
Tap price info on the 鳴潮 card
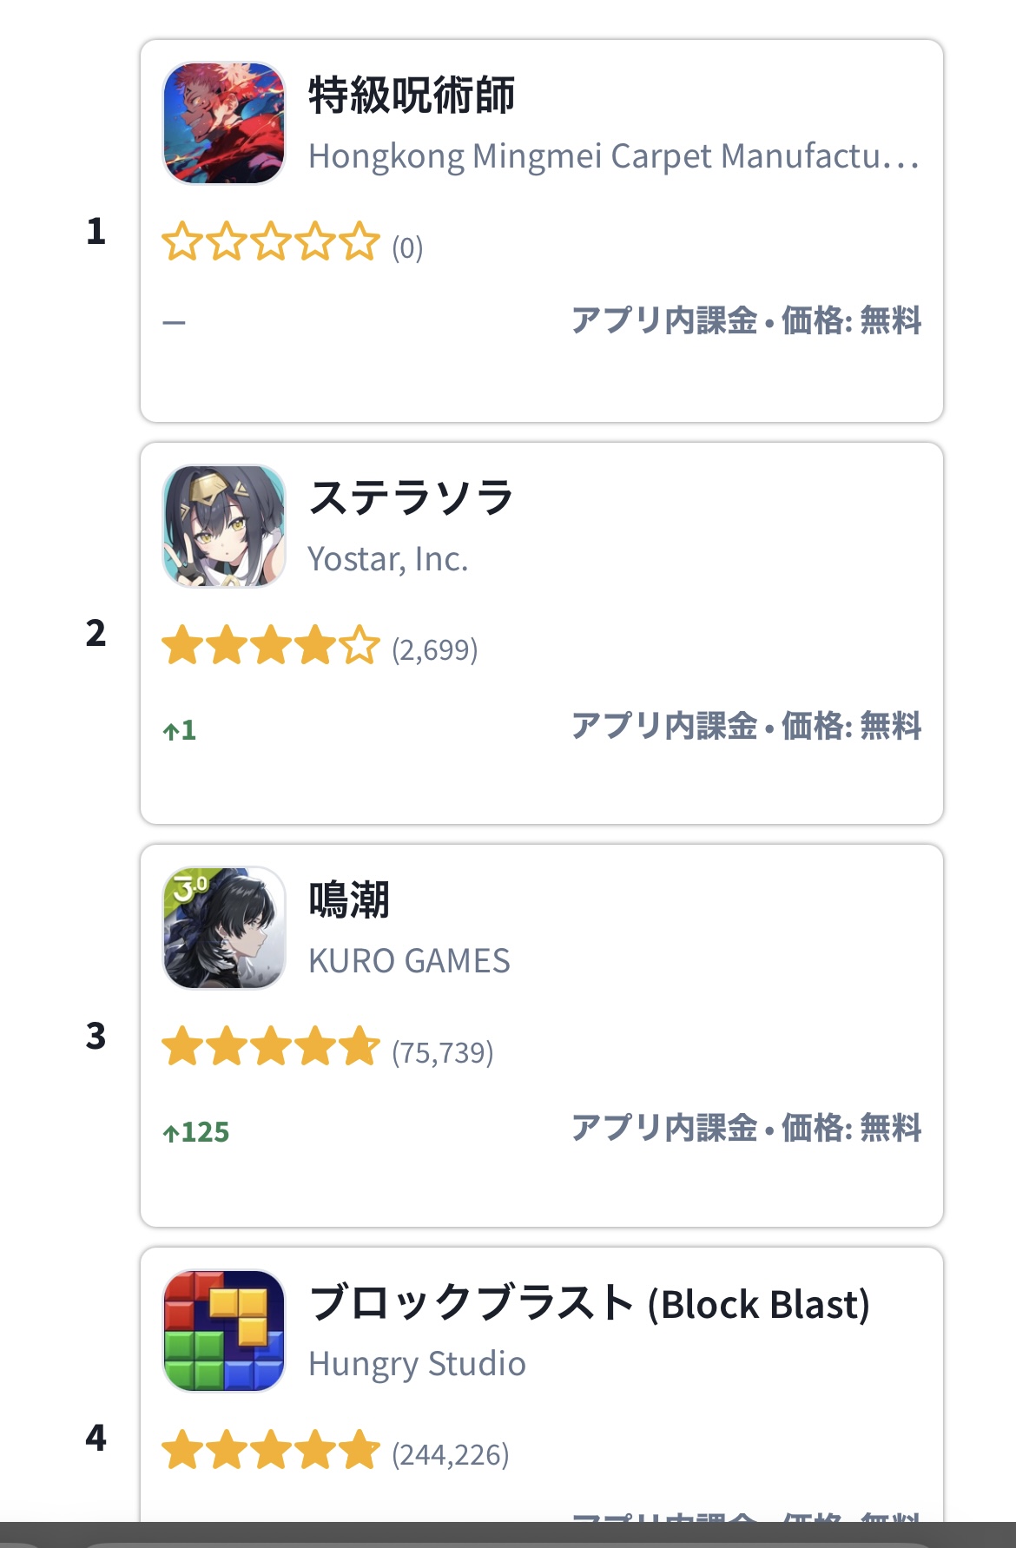click(x=746, y=1128)
